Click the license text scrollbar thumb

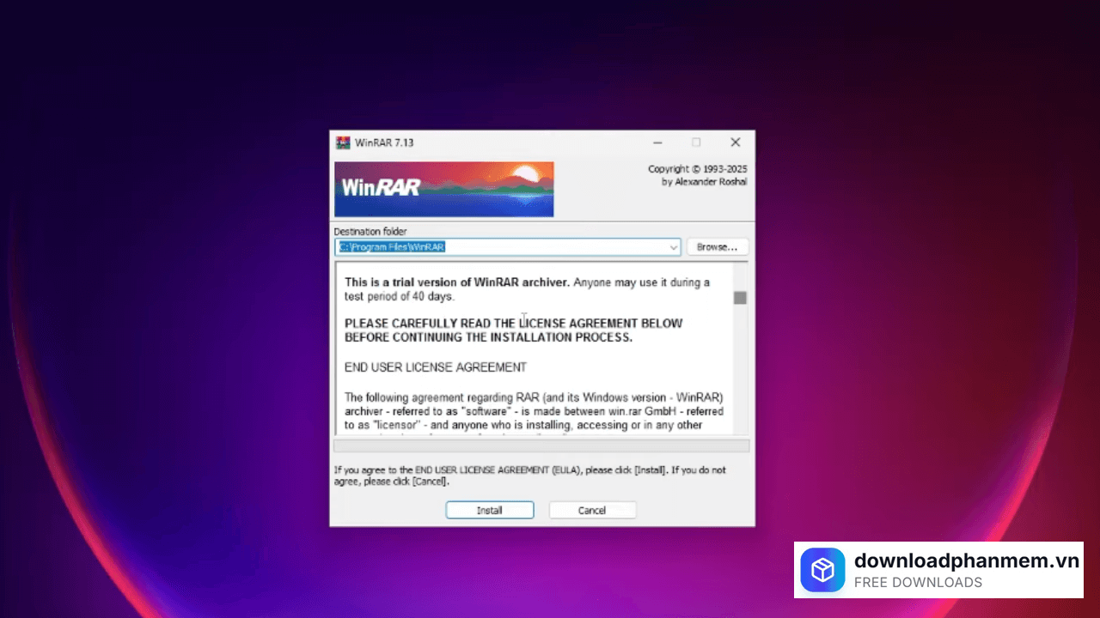click(740, 298)
